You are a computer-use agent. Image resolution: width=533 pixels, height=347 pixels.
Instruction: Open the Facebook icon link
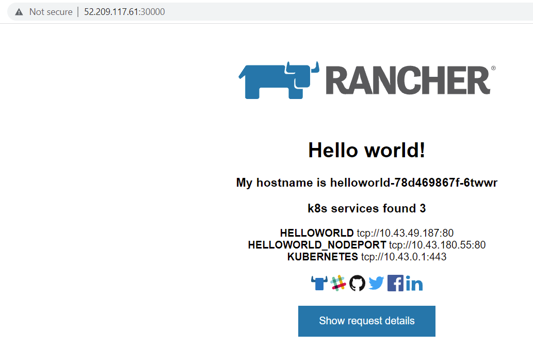pos(395,283)
